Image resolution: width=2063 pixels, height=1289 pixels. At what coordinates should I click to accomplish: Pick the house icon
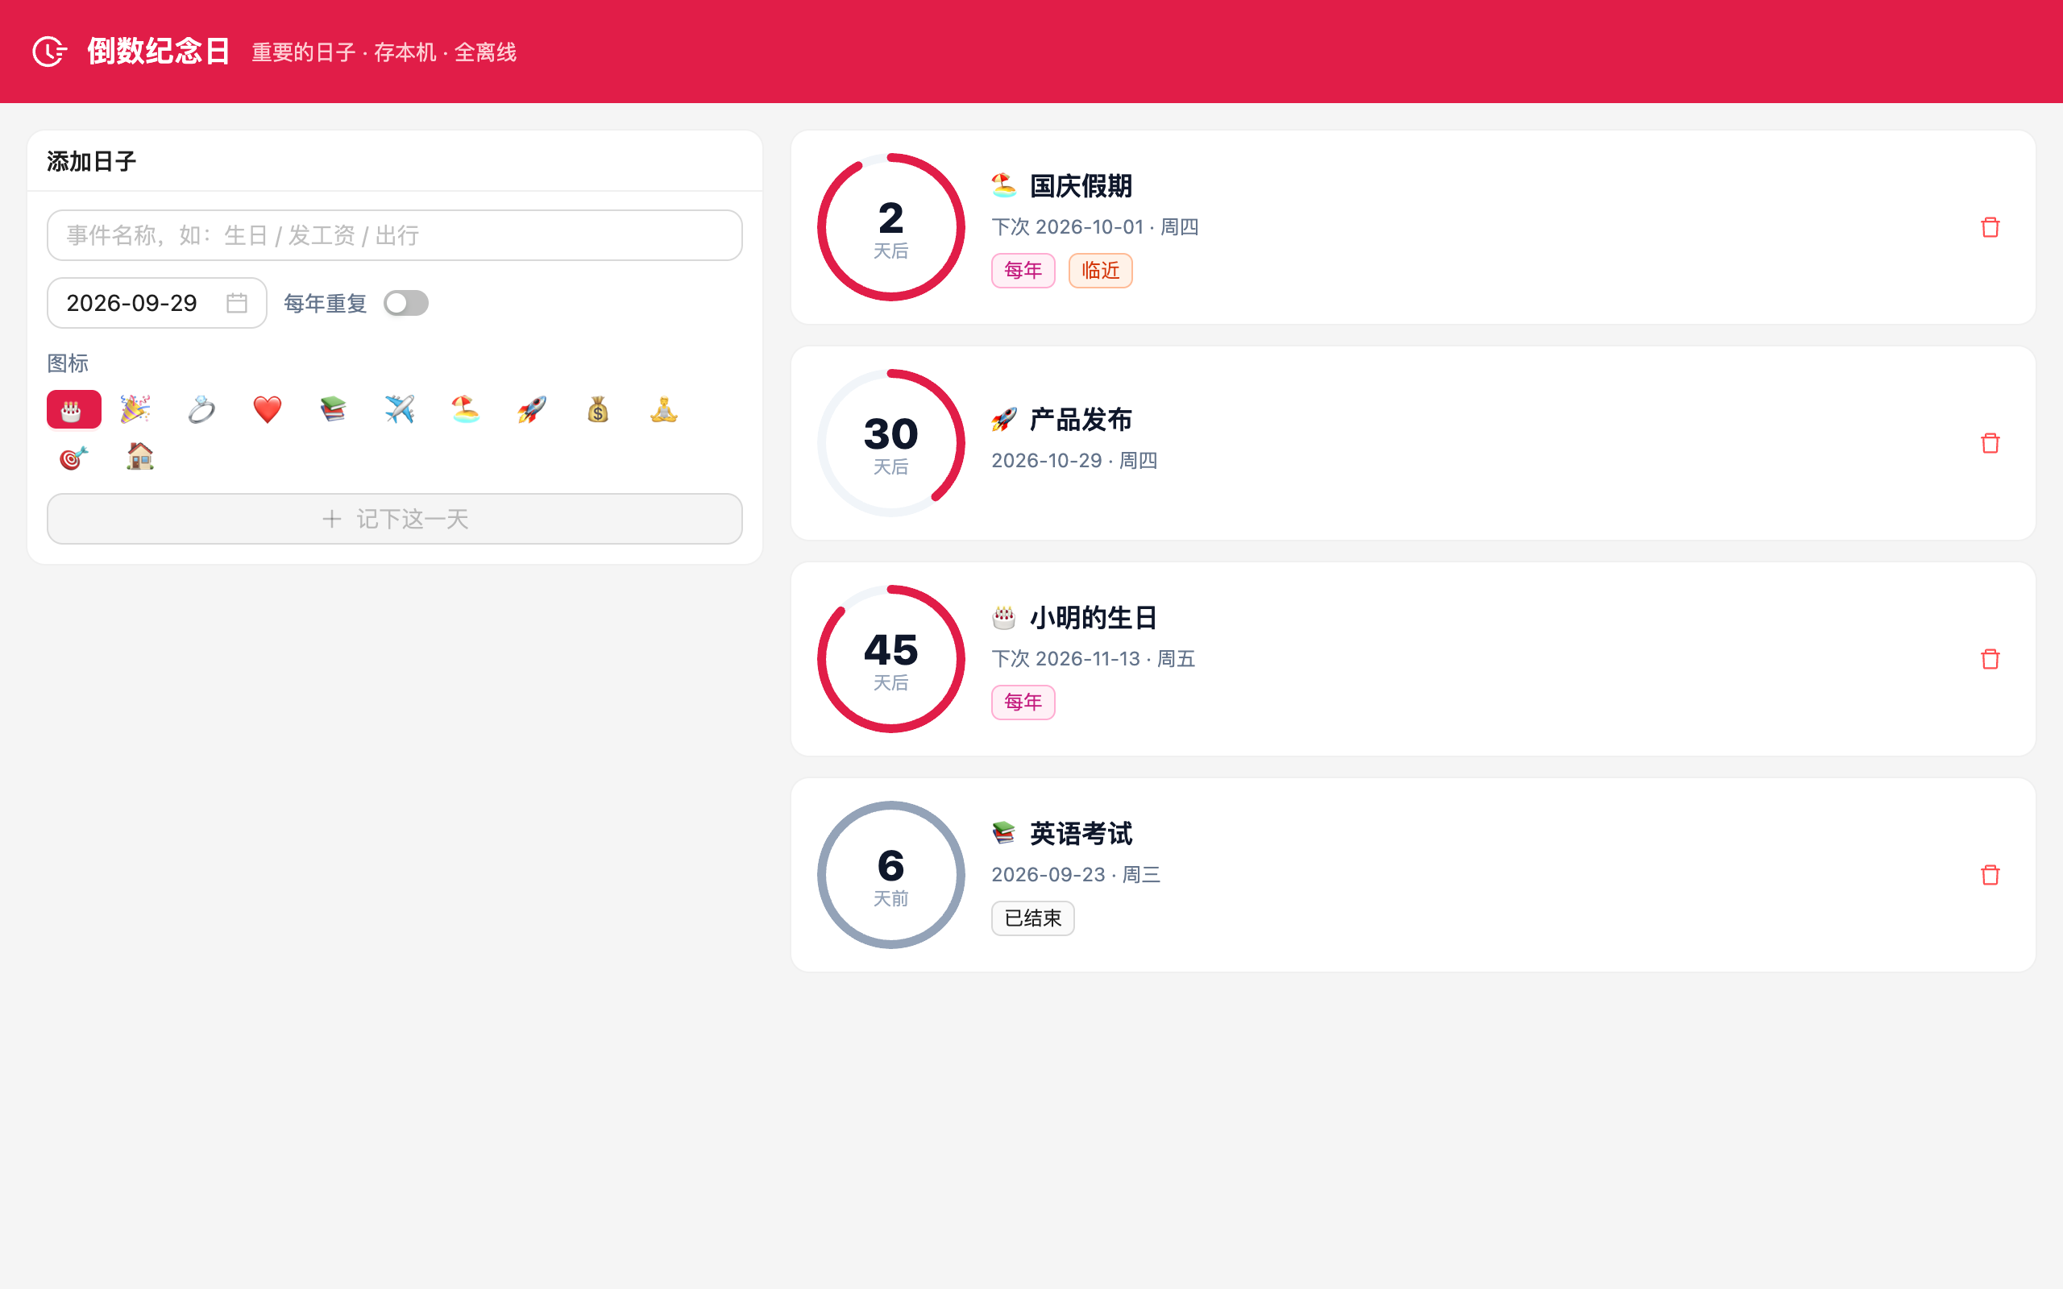[139, 458]
